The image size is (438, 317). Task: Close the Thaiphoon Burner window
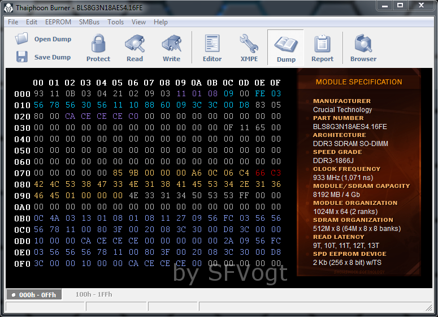422,5
